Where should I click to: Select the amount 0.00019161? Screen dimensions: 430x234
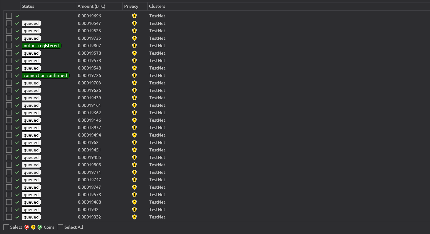(x=89, y=105)
